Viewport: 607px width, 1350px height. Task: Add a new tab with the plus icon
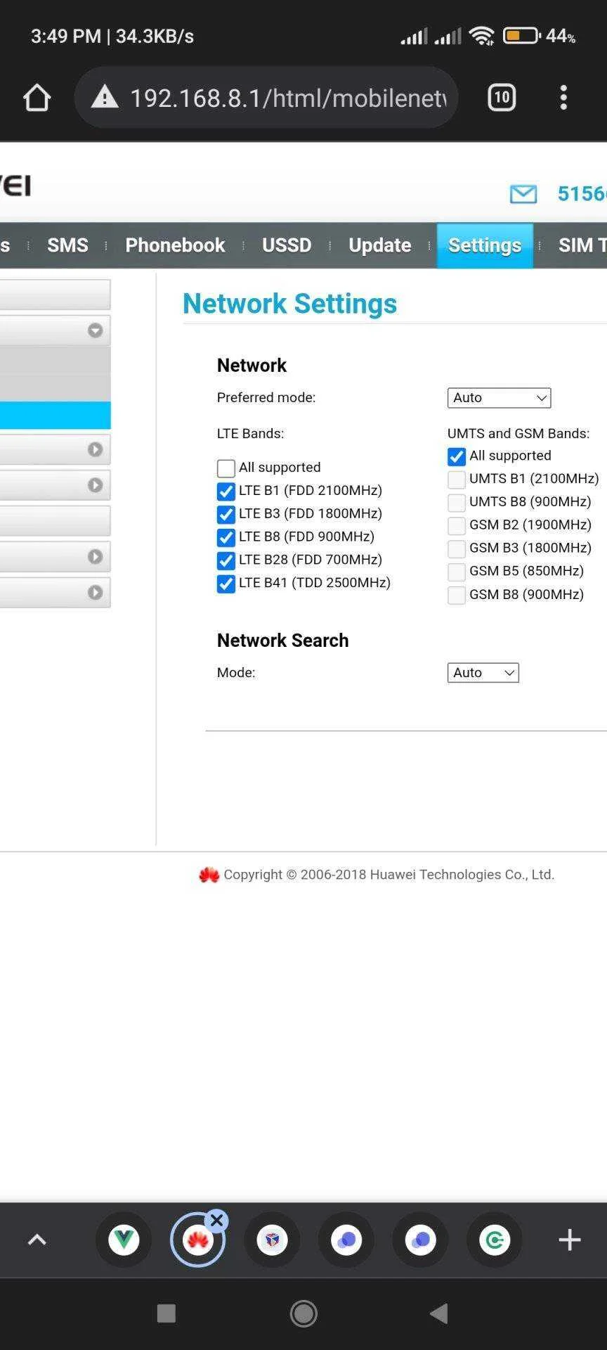569,1240
